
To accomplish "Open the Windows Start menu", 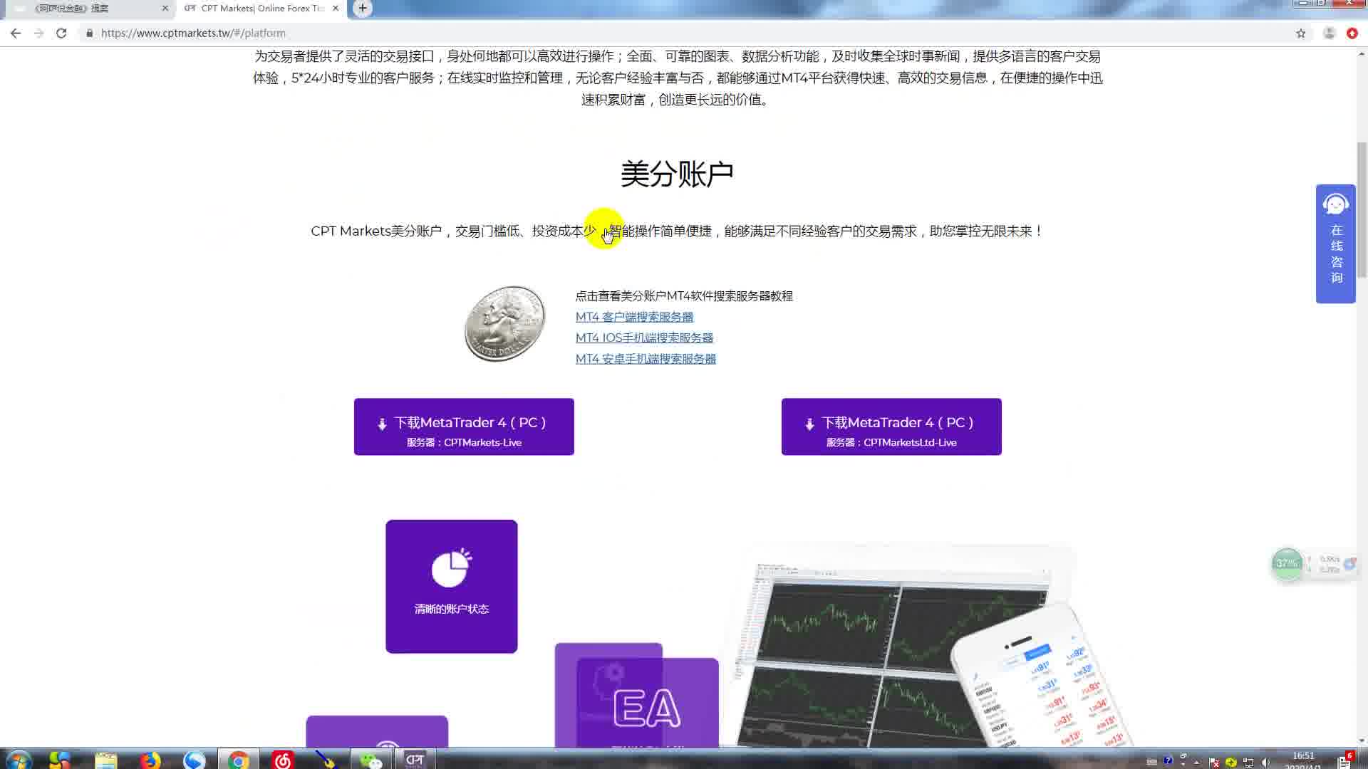I will coord(18,760).
